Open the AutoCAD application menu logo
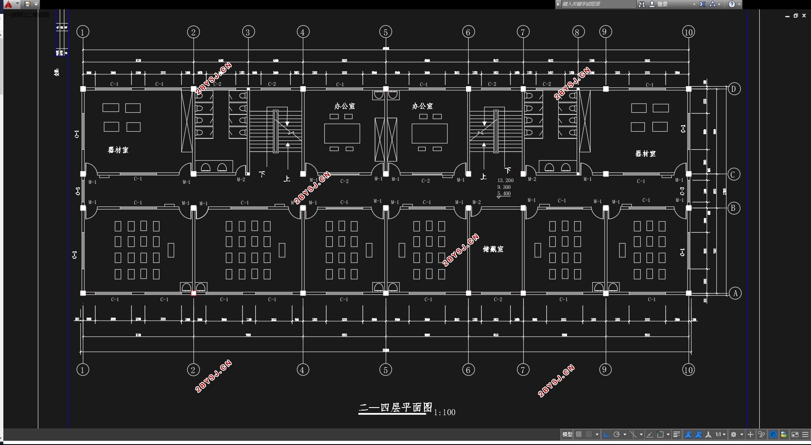 pyautogui.click(x=8, y=4)
